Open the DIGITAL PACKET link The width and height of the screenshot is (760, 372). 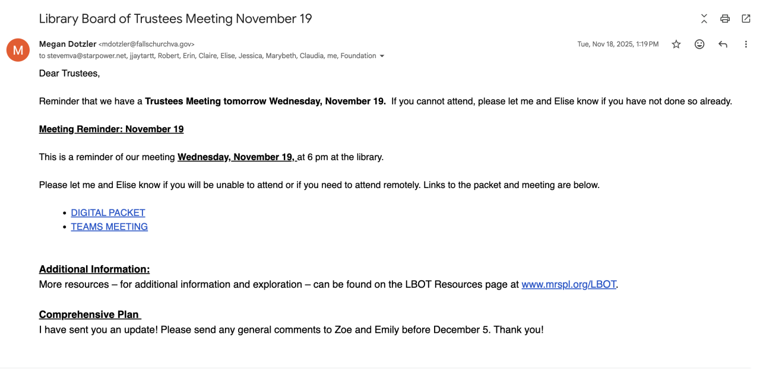[x=108, y=212]
